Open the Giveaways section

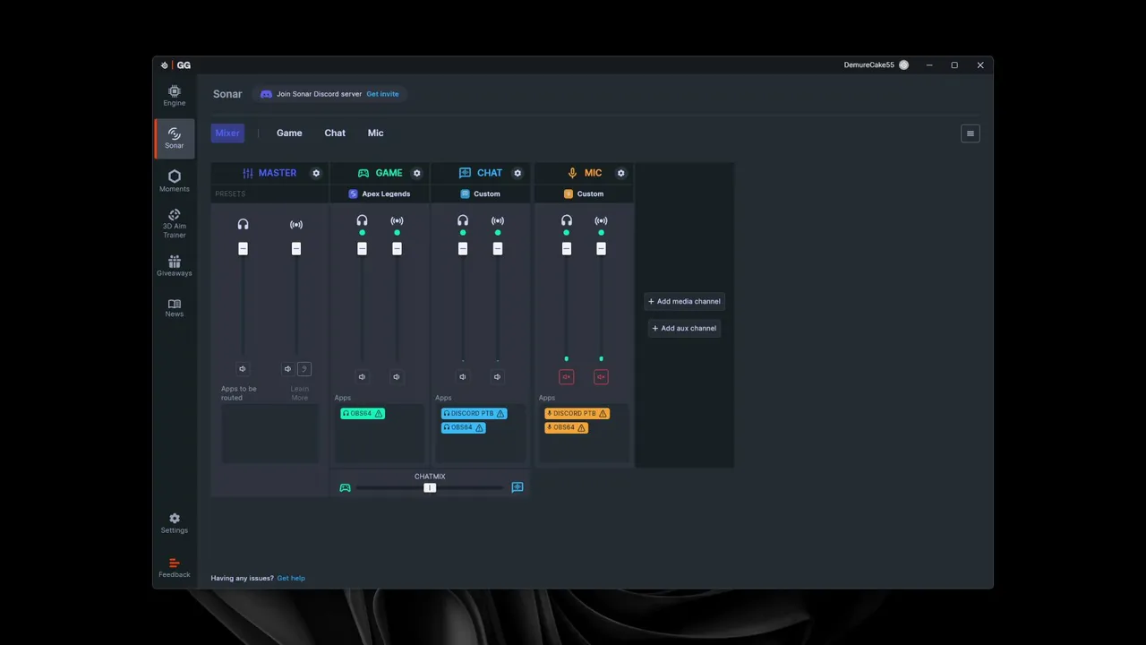[174, 266]
